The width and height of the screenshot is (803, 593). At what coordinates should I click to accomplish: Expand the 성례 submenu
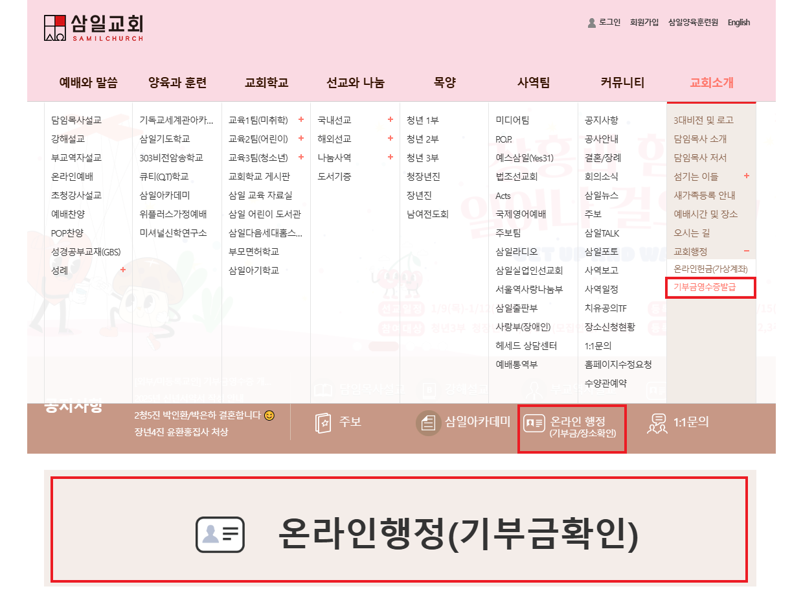[123, 270]
